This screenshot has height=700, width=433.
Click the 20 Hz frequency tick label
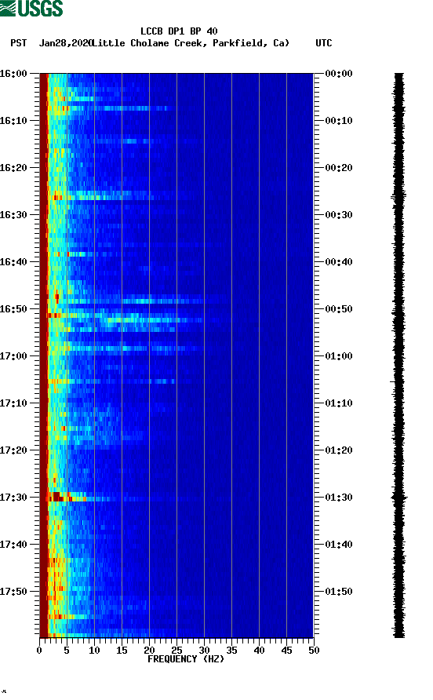coord(149,650)
